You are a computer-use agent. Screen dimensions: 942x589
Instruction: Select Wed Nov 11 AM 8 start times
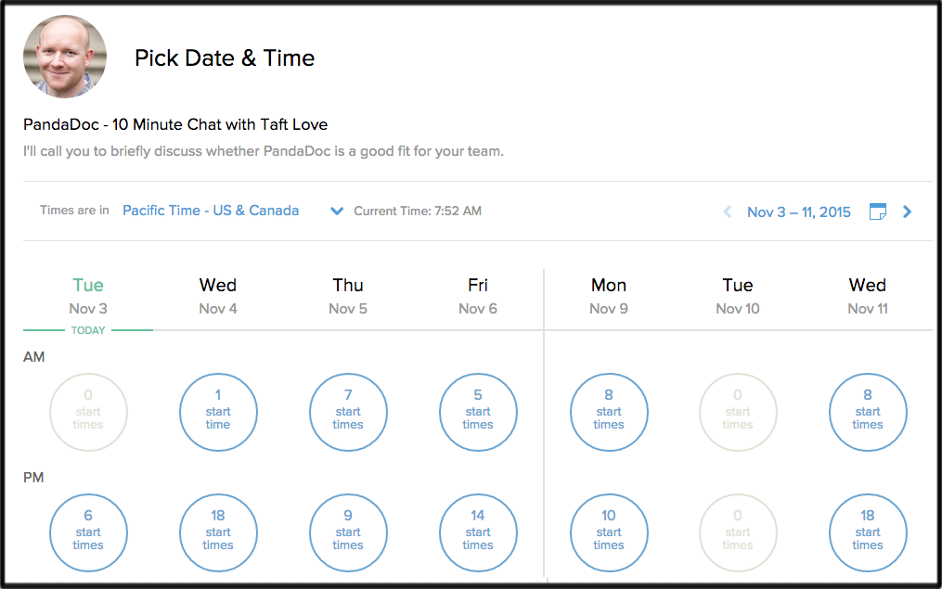868,412
